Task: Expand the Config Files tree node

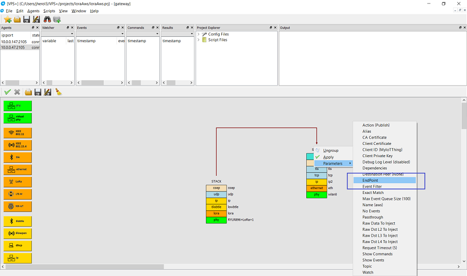Action: pyautogui.click(x=199, y=34)
